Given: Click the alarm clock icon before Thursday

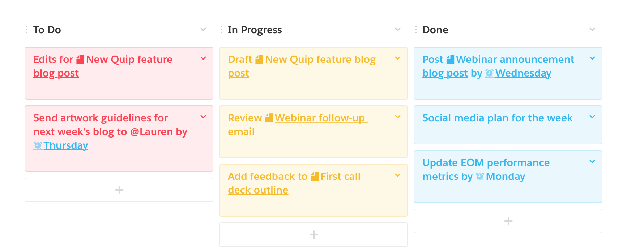Looking at the screenshot, I should tap(38, 145).
